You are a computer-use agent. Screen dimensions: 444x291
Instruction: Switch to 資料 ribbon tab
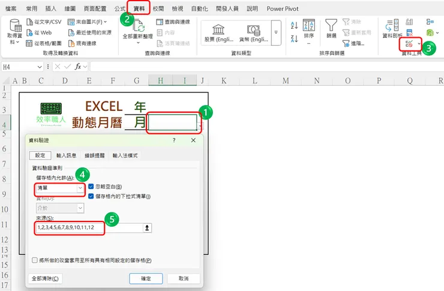[x=139, y=9]
